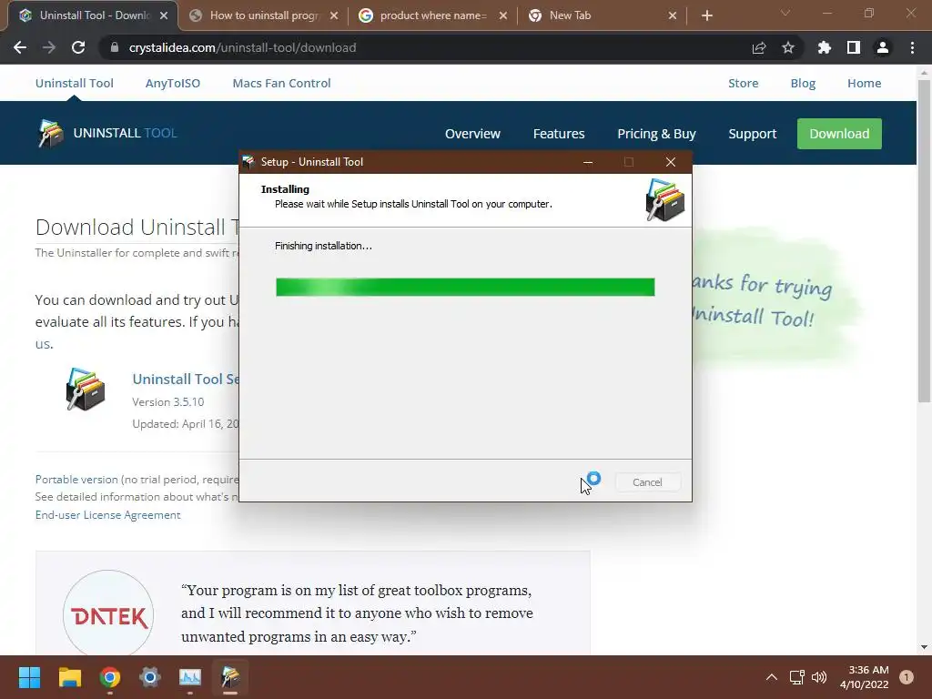Go to the Home link
Screen dimensions: 932x699
pos(865,83)
